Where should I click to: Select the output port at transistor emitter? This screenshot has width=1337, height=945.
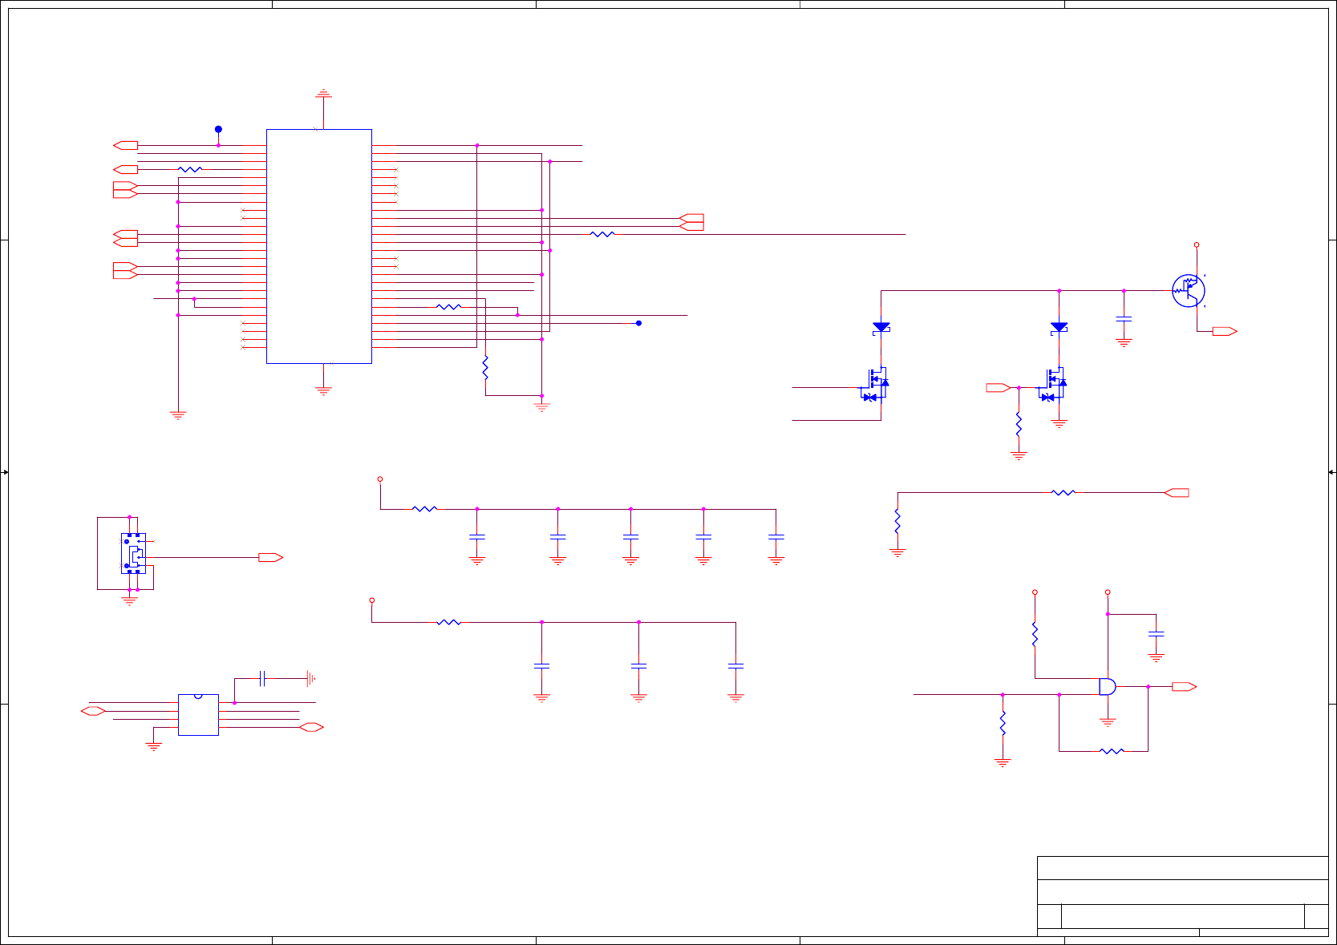(x=1225, y=331)
